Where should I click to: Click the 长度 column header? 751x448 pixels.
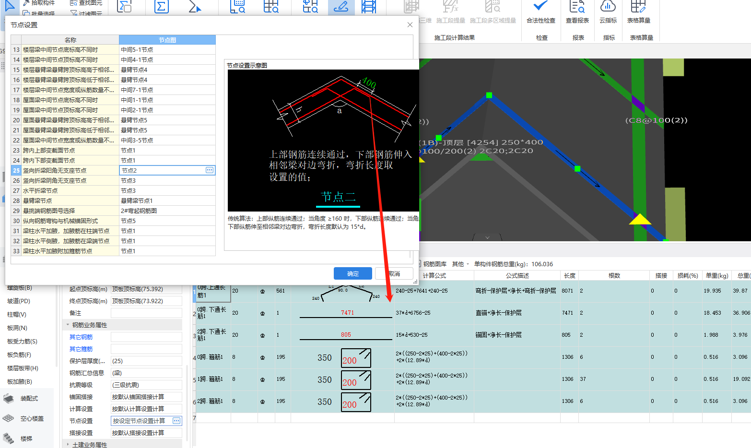pyautogui.click(x=569, y=275)
